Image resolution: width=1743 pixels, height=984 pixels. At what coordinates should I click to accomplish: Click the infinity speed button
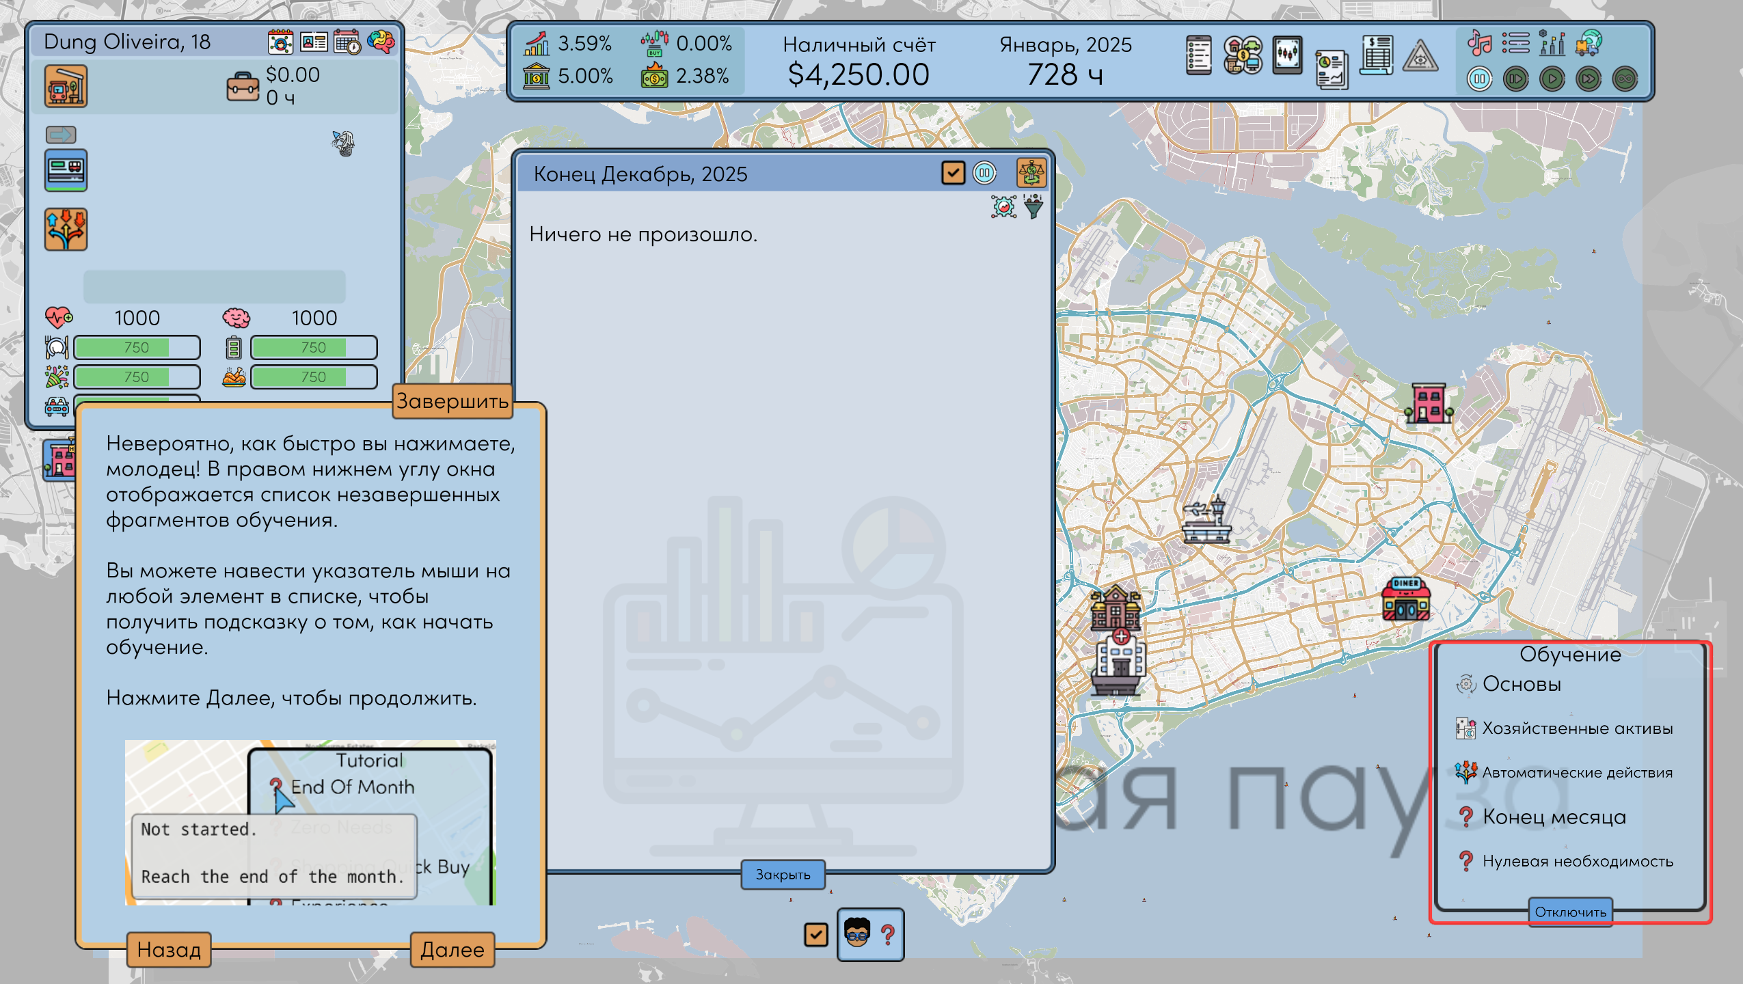pos(1625,79)
